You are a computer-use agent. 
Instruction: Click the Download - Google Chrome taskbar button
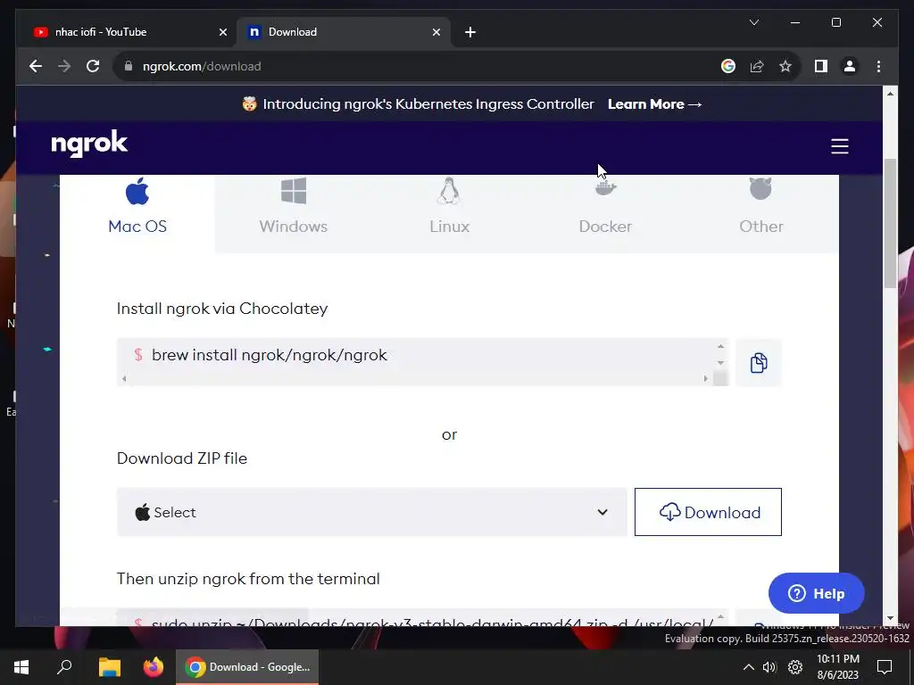point(247,667)
